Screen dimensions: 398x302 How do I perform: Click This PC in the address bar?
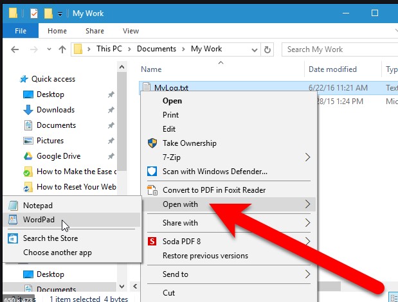(109, 49)
